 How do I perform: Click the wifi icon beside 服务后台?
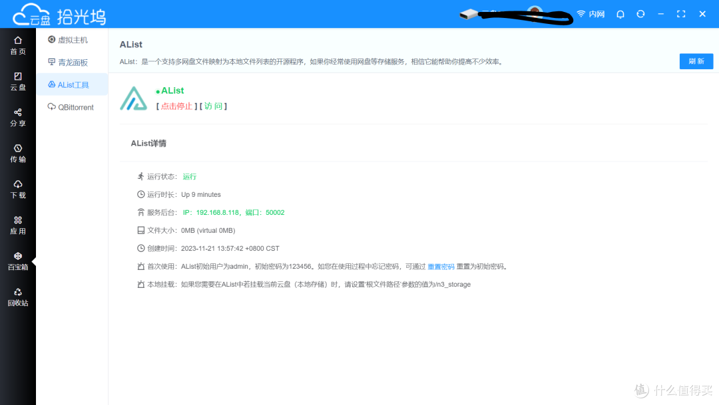point(140,212)
